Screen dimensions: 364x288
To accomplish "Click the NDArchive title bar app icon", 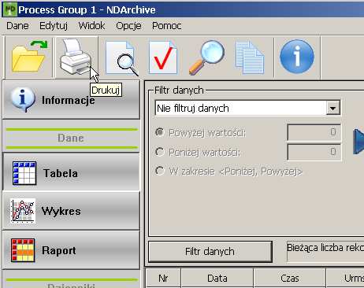I will coord(10,9).
